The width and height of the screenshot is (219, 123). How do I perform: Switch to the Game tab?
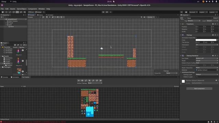[40, 15]
